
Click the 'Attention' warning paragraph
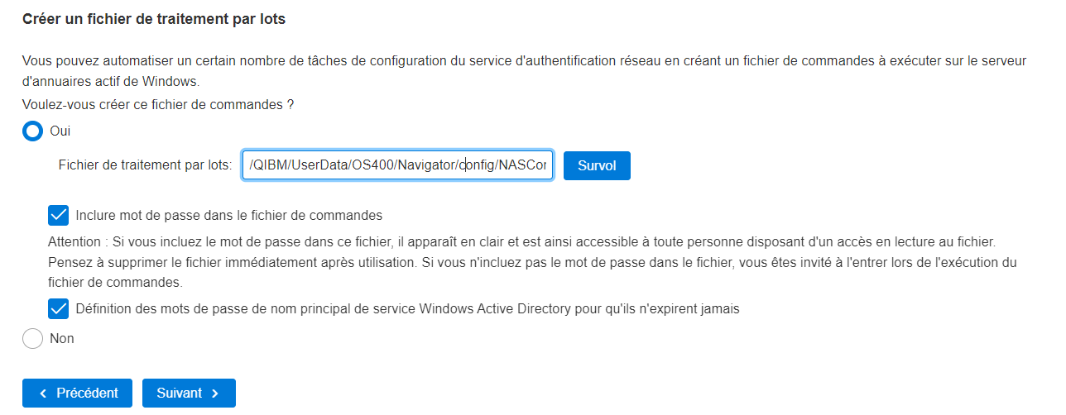point(532,263)
